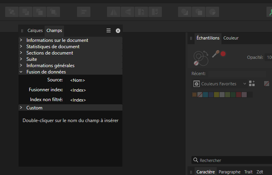Click the Index non filtré: label

tap(46, 100)
